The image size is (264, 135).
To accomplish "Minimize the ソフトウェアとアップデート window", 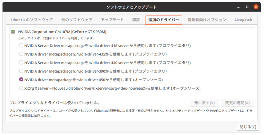I will pyautogui.click(x=239, y=7).
